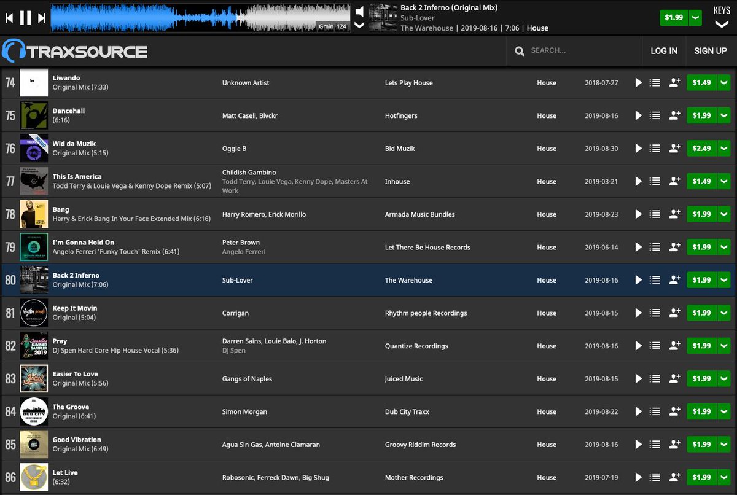Open buy options dropdown for Back 2 Inferno row
This screenshot has width=737, height=495.
pyautogui.click(x=723, y=280)
